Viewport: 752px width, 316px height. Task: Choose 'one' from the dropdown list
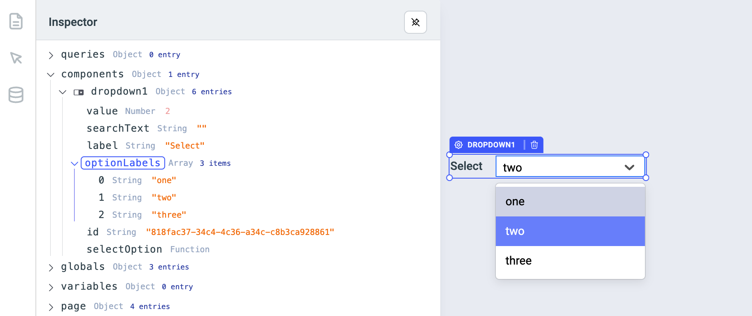(570, 202)
